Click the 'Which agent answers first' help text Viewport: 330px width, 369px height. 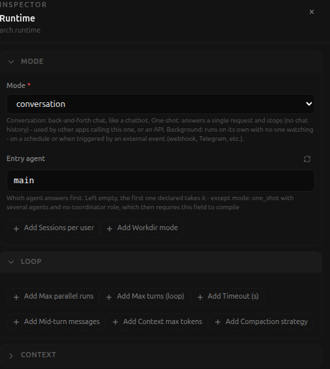pos(150,203)
